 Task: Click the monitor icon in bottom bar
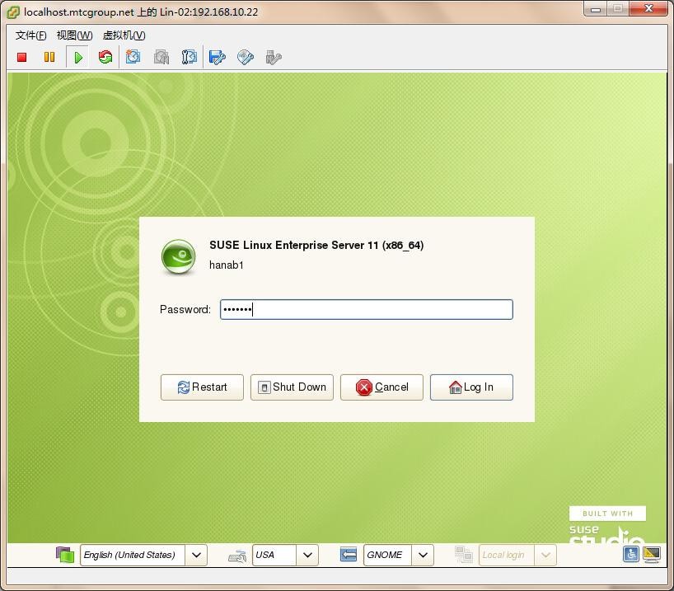click(652, 555)
